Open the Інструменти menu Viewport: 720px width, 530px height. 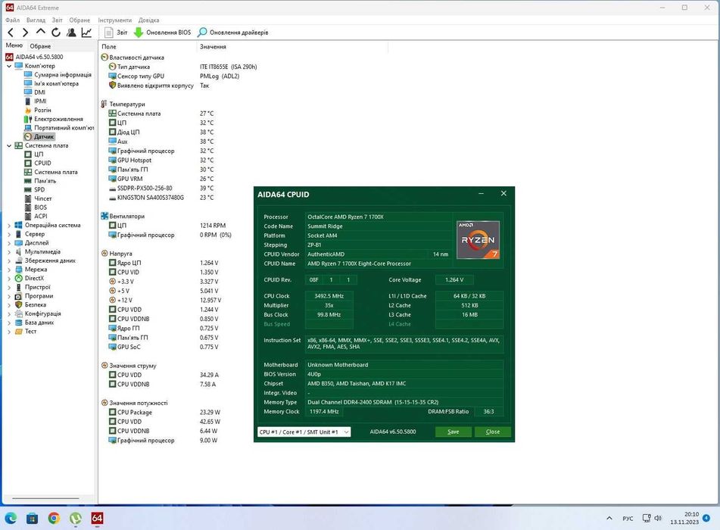click(115, 20)
